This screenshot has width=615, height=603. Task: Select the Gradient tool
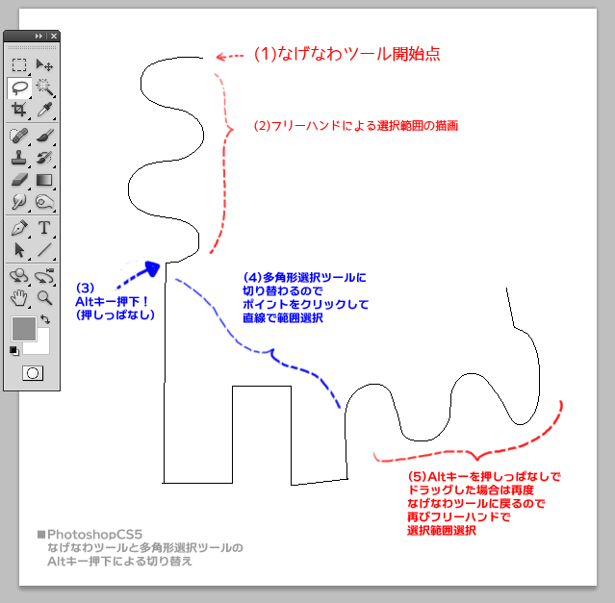coord(44,180)
